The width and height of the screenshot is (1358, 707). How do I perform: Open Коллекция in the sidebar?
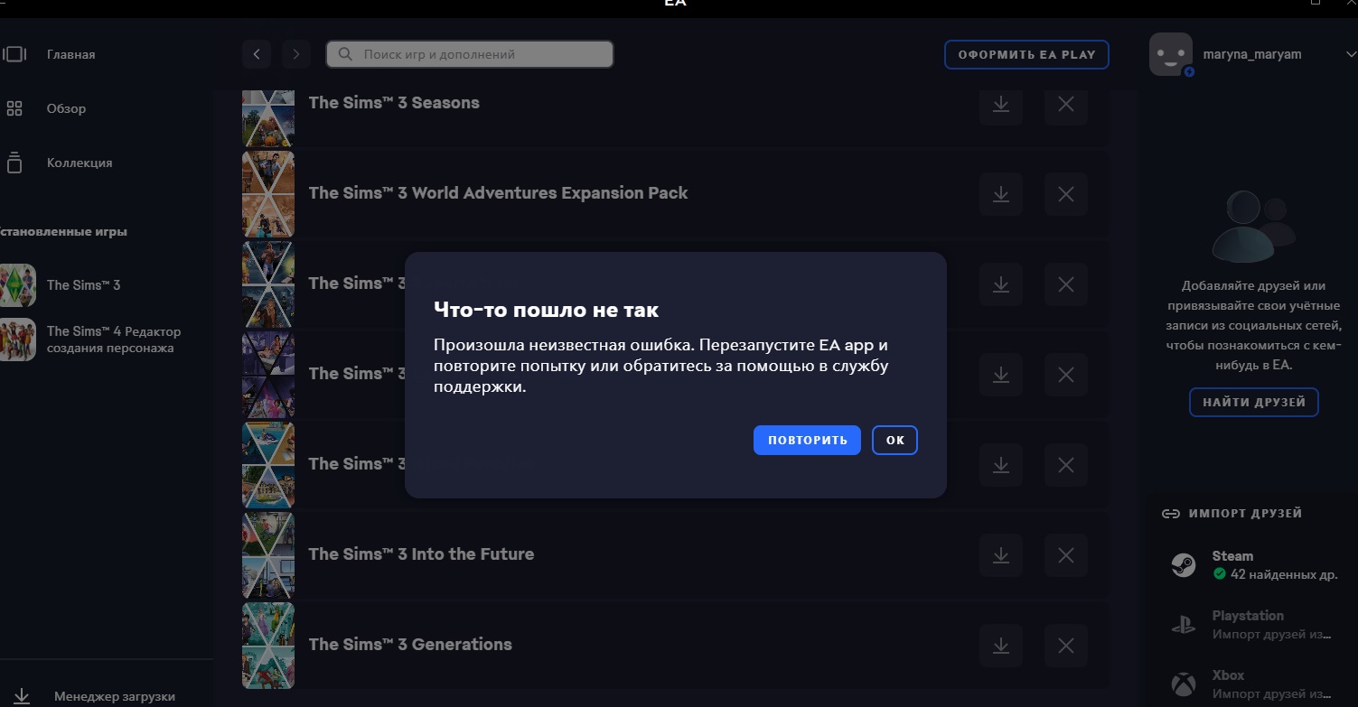(x=80, y=163)
